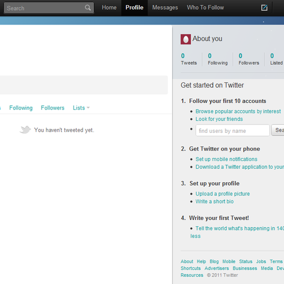This screenshot has width=284, height=284.
Task: Open the Help footer link
Action: (x=201, y=261)
